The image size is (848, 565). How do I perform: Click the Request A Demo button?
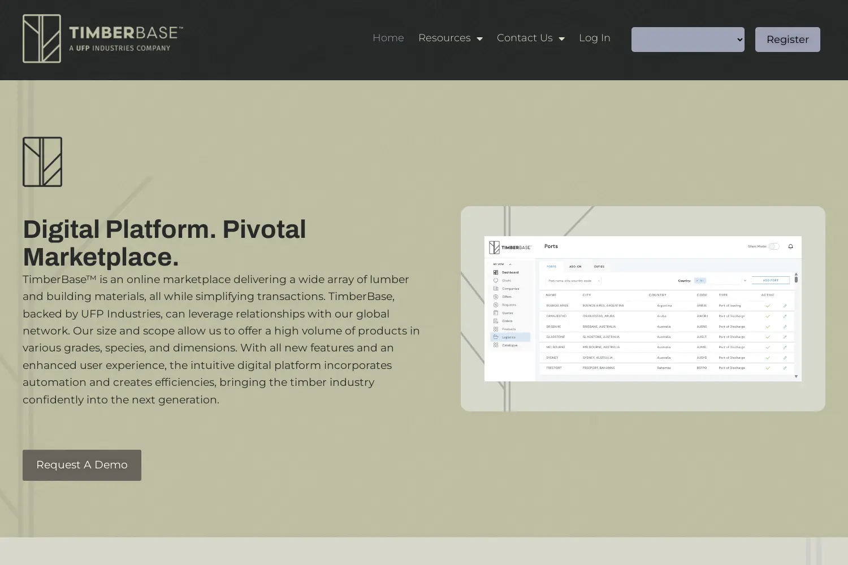(x=82, y=465)
